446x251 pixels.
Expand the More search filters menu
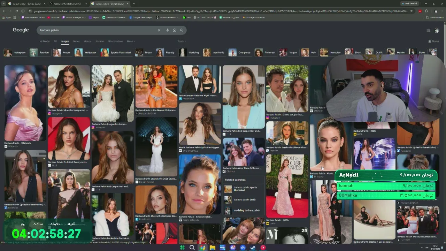[131, 41]
